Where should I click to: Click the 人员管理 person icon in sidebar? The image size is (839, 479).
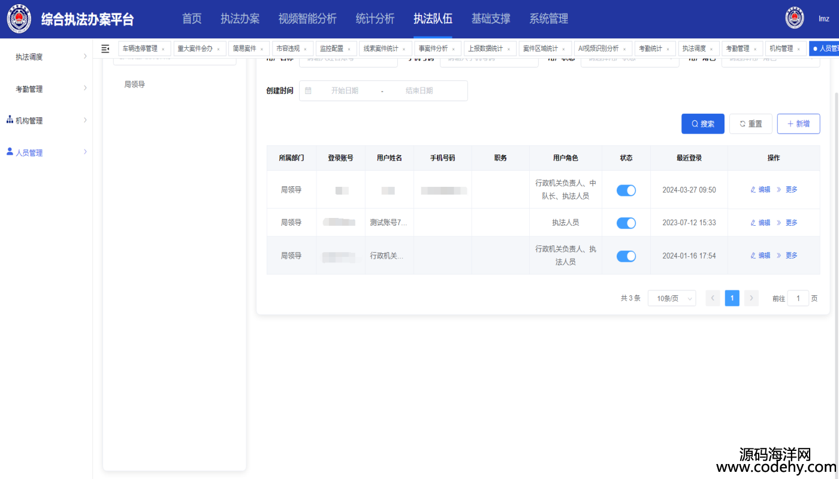[x=10, y=152]
